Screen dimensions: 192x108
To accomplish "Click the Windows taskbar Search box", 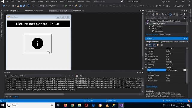I will pos(30,105).
